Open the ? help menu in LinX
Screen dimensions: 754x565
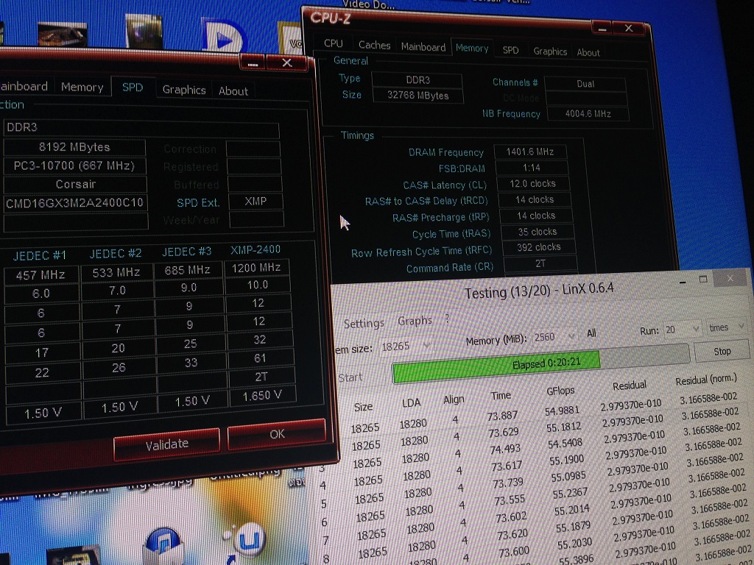coord(447,318)
